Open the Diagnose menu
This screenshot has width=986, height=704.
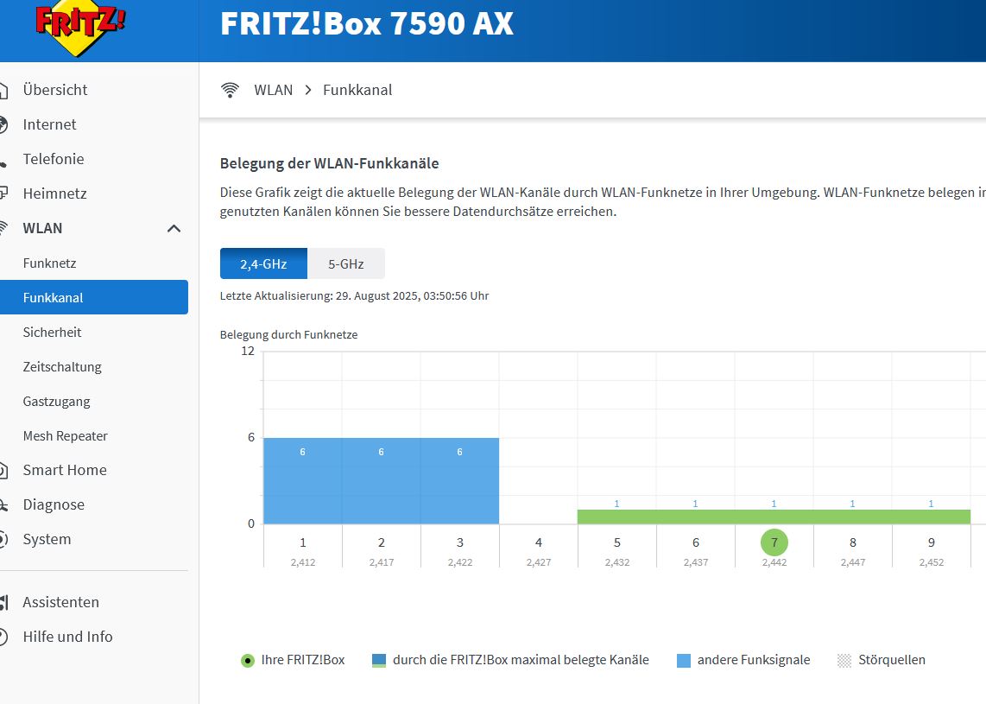point(54,504)
